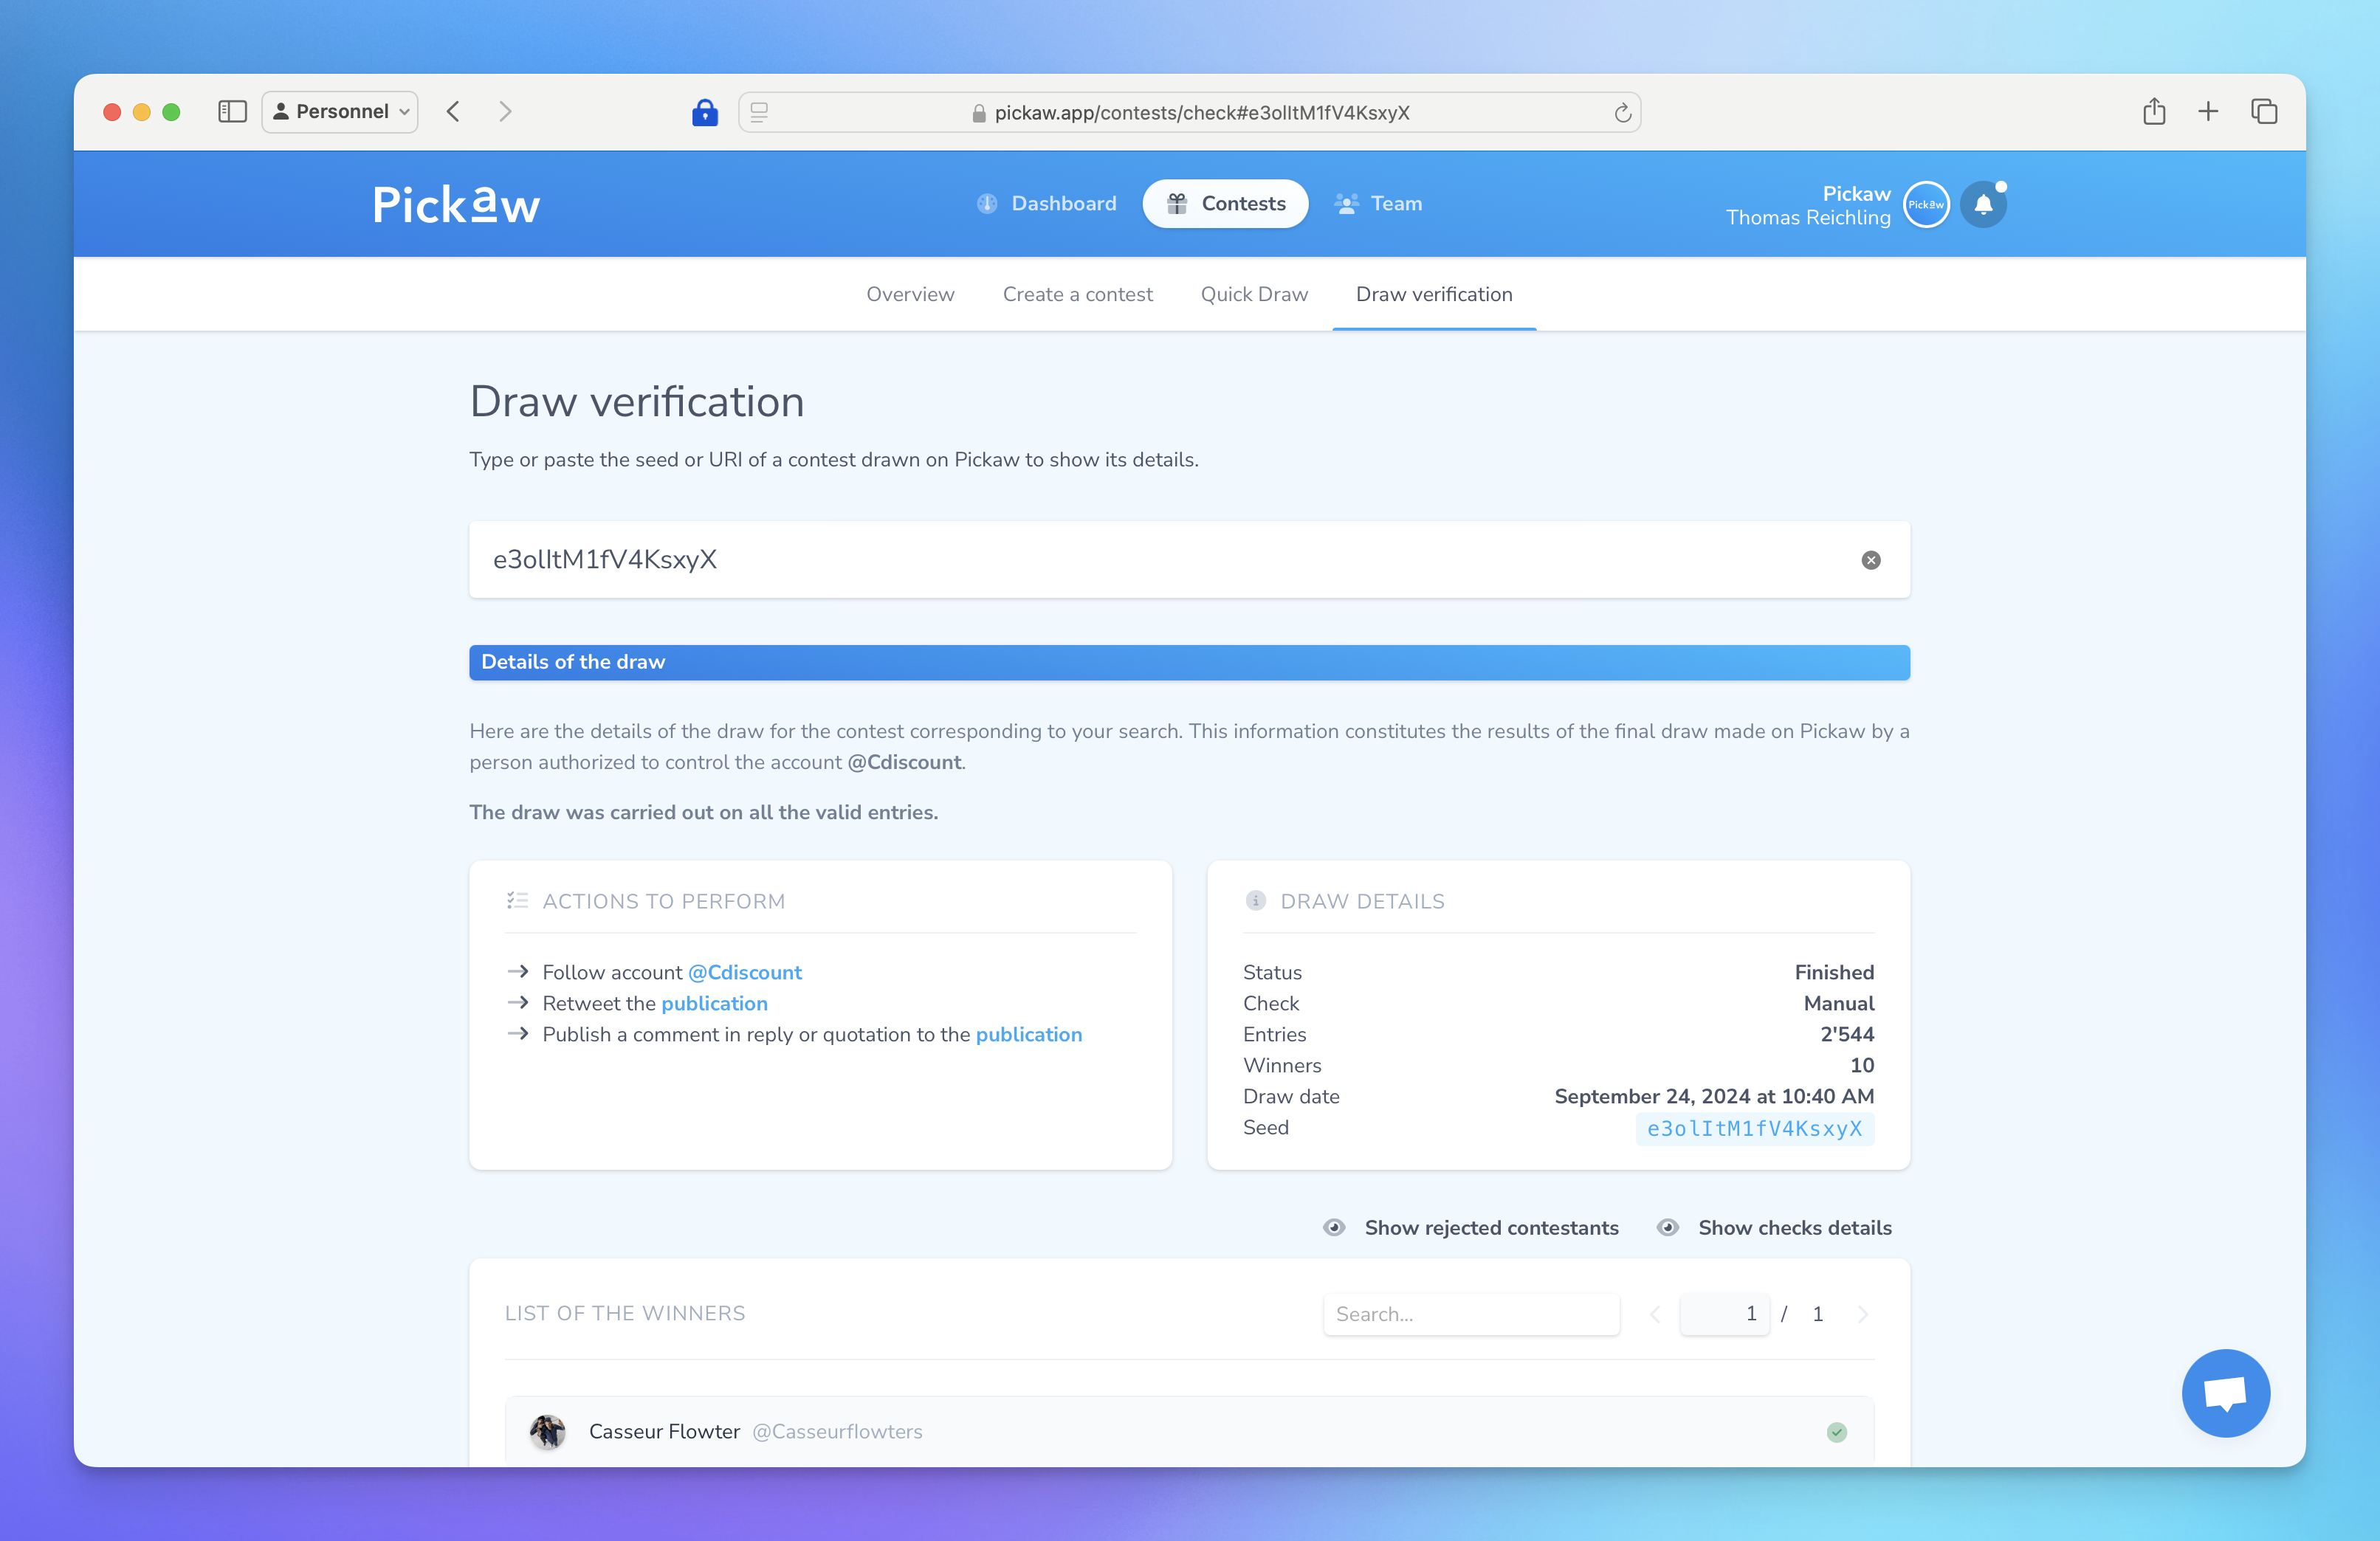This screenshot has width=2380, height=1541.
Task: Click the Pickaw logo in the header
Action: coord(456,204)
